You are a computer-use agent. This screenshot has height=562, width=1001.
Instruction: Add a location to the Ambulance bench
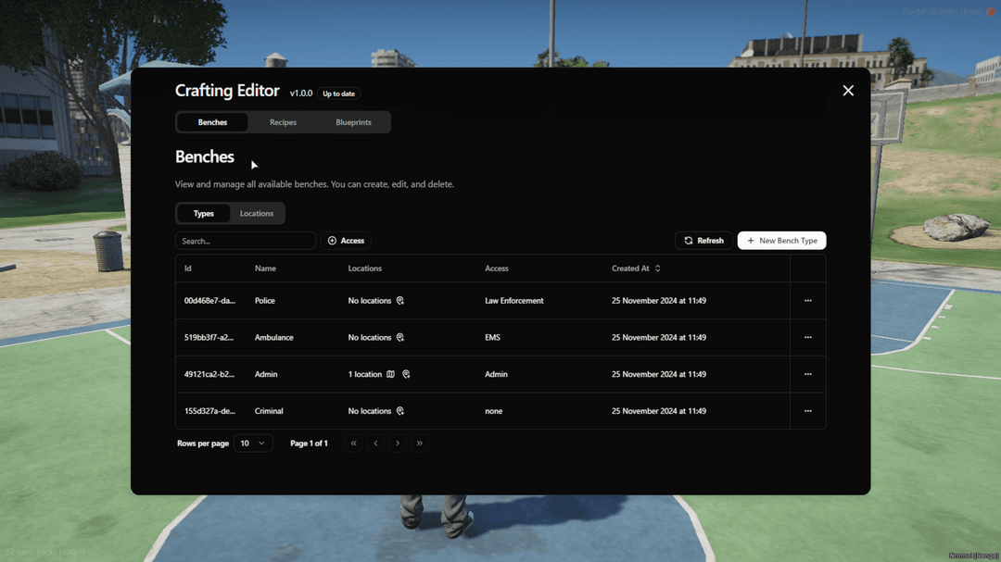400,338
